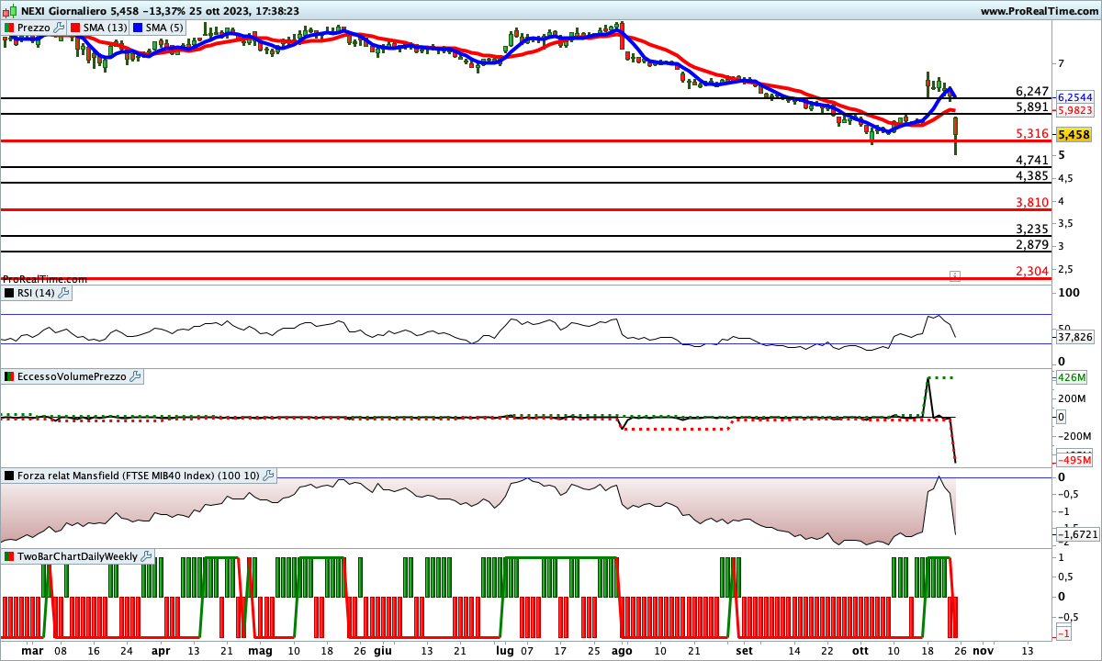Click the 'giu' month on the date axis
1102x661 pixels.
384,650
